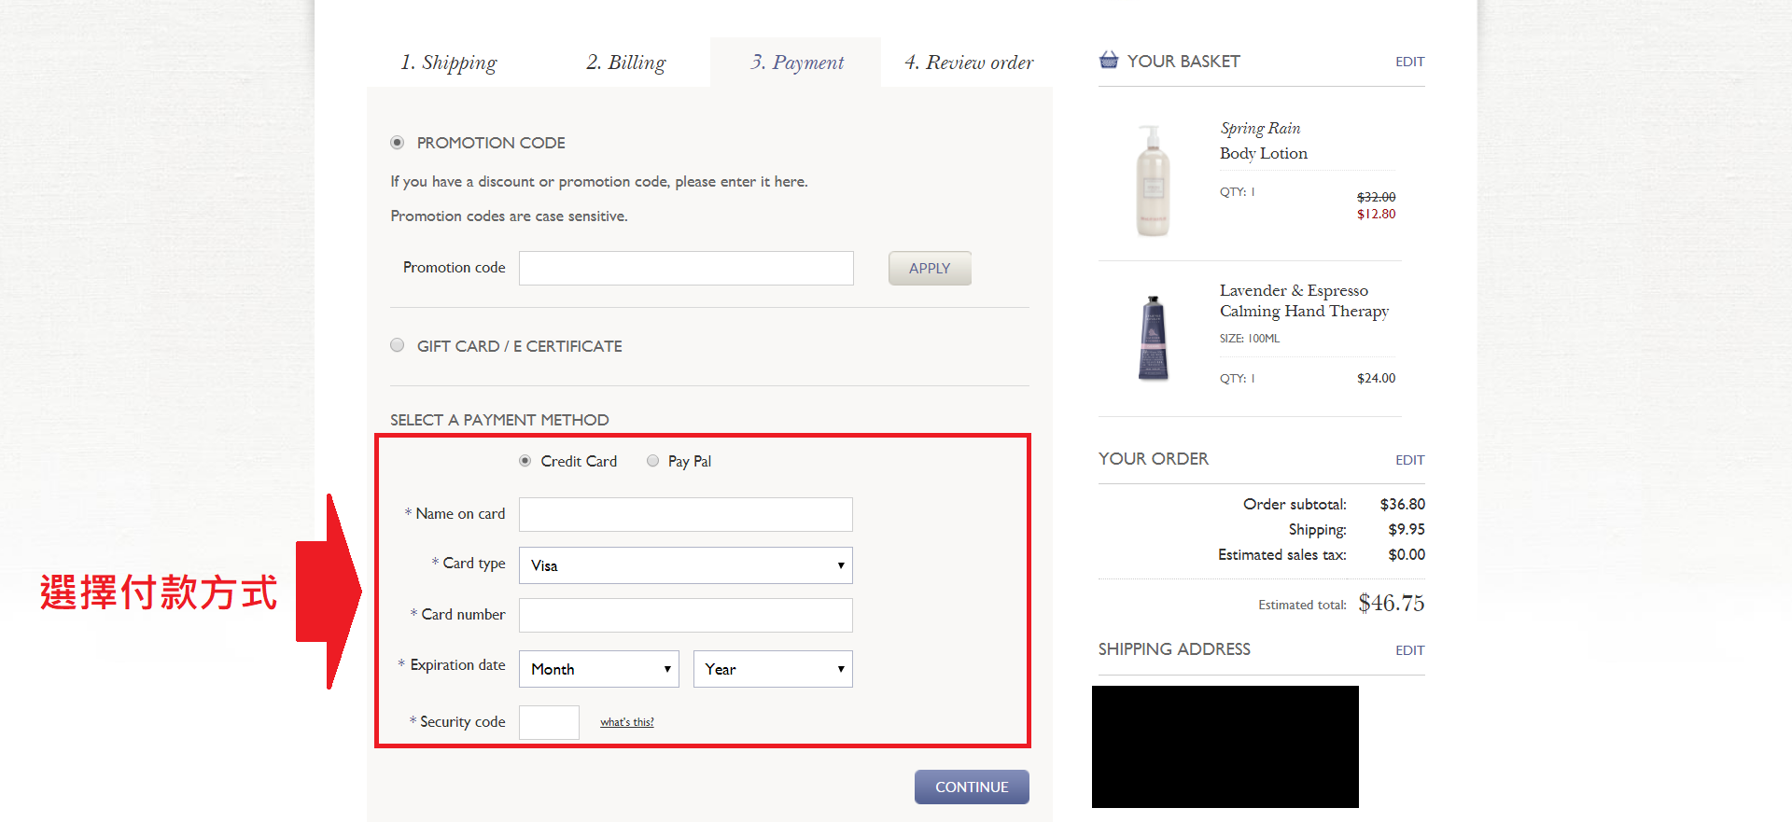This screenshot has height=822, width=1792.
Task: Open the "what's this?" security code link
Action: coord(626,722)
